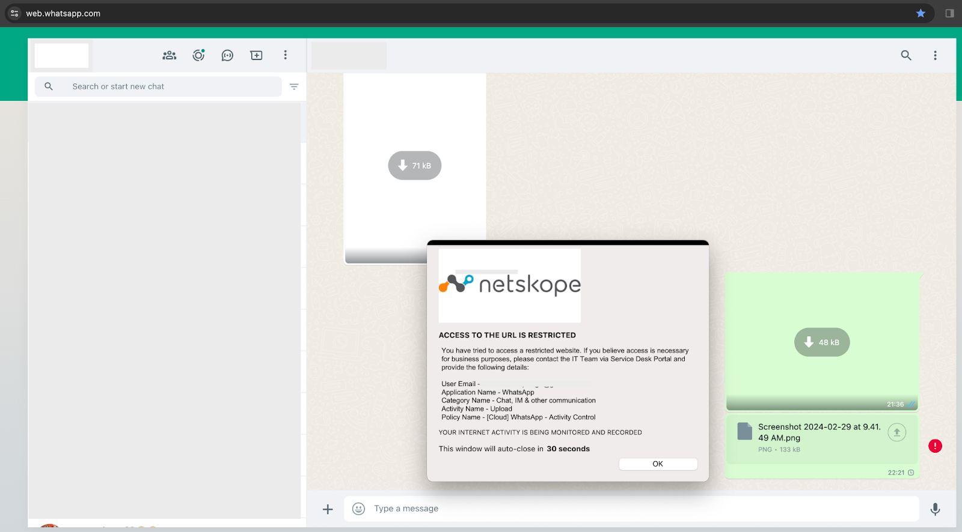The width and height of the screenshot is (962, 532).
Task: Open the Communities icon in WhatsApp header
Action: click(x=170, y=55)
